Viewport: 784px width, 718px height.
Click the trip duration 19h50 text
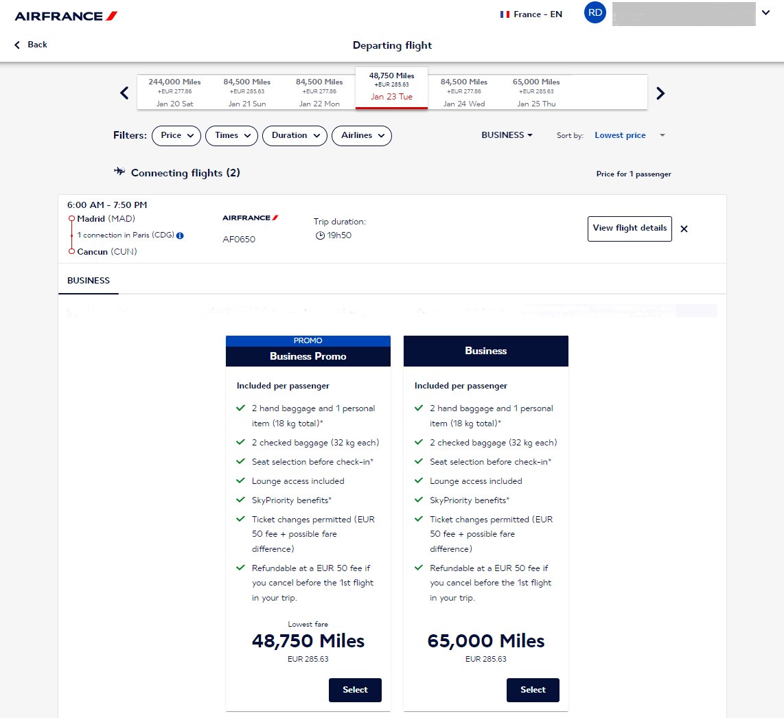[x=339, y=235]
